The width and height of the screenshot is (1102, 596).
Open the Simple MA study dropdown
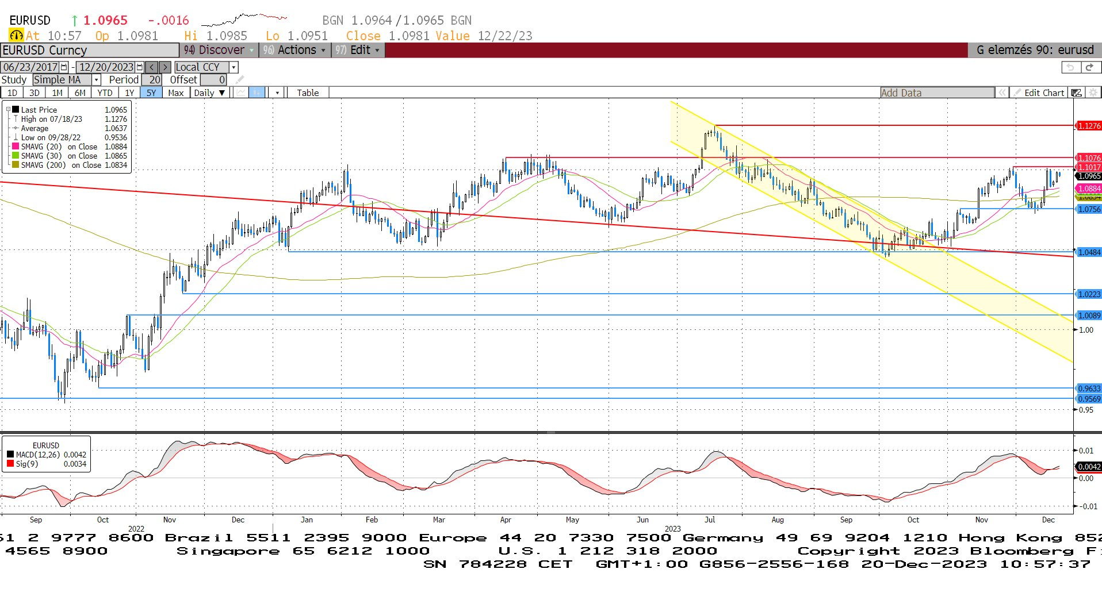click(97, 80)
